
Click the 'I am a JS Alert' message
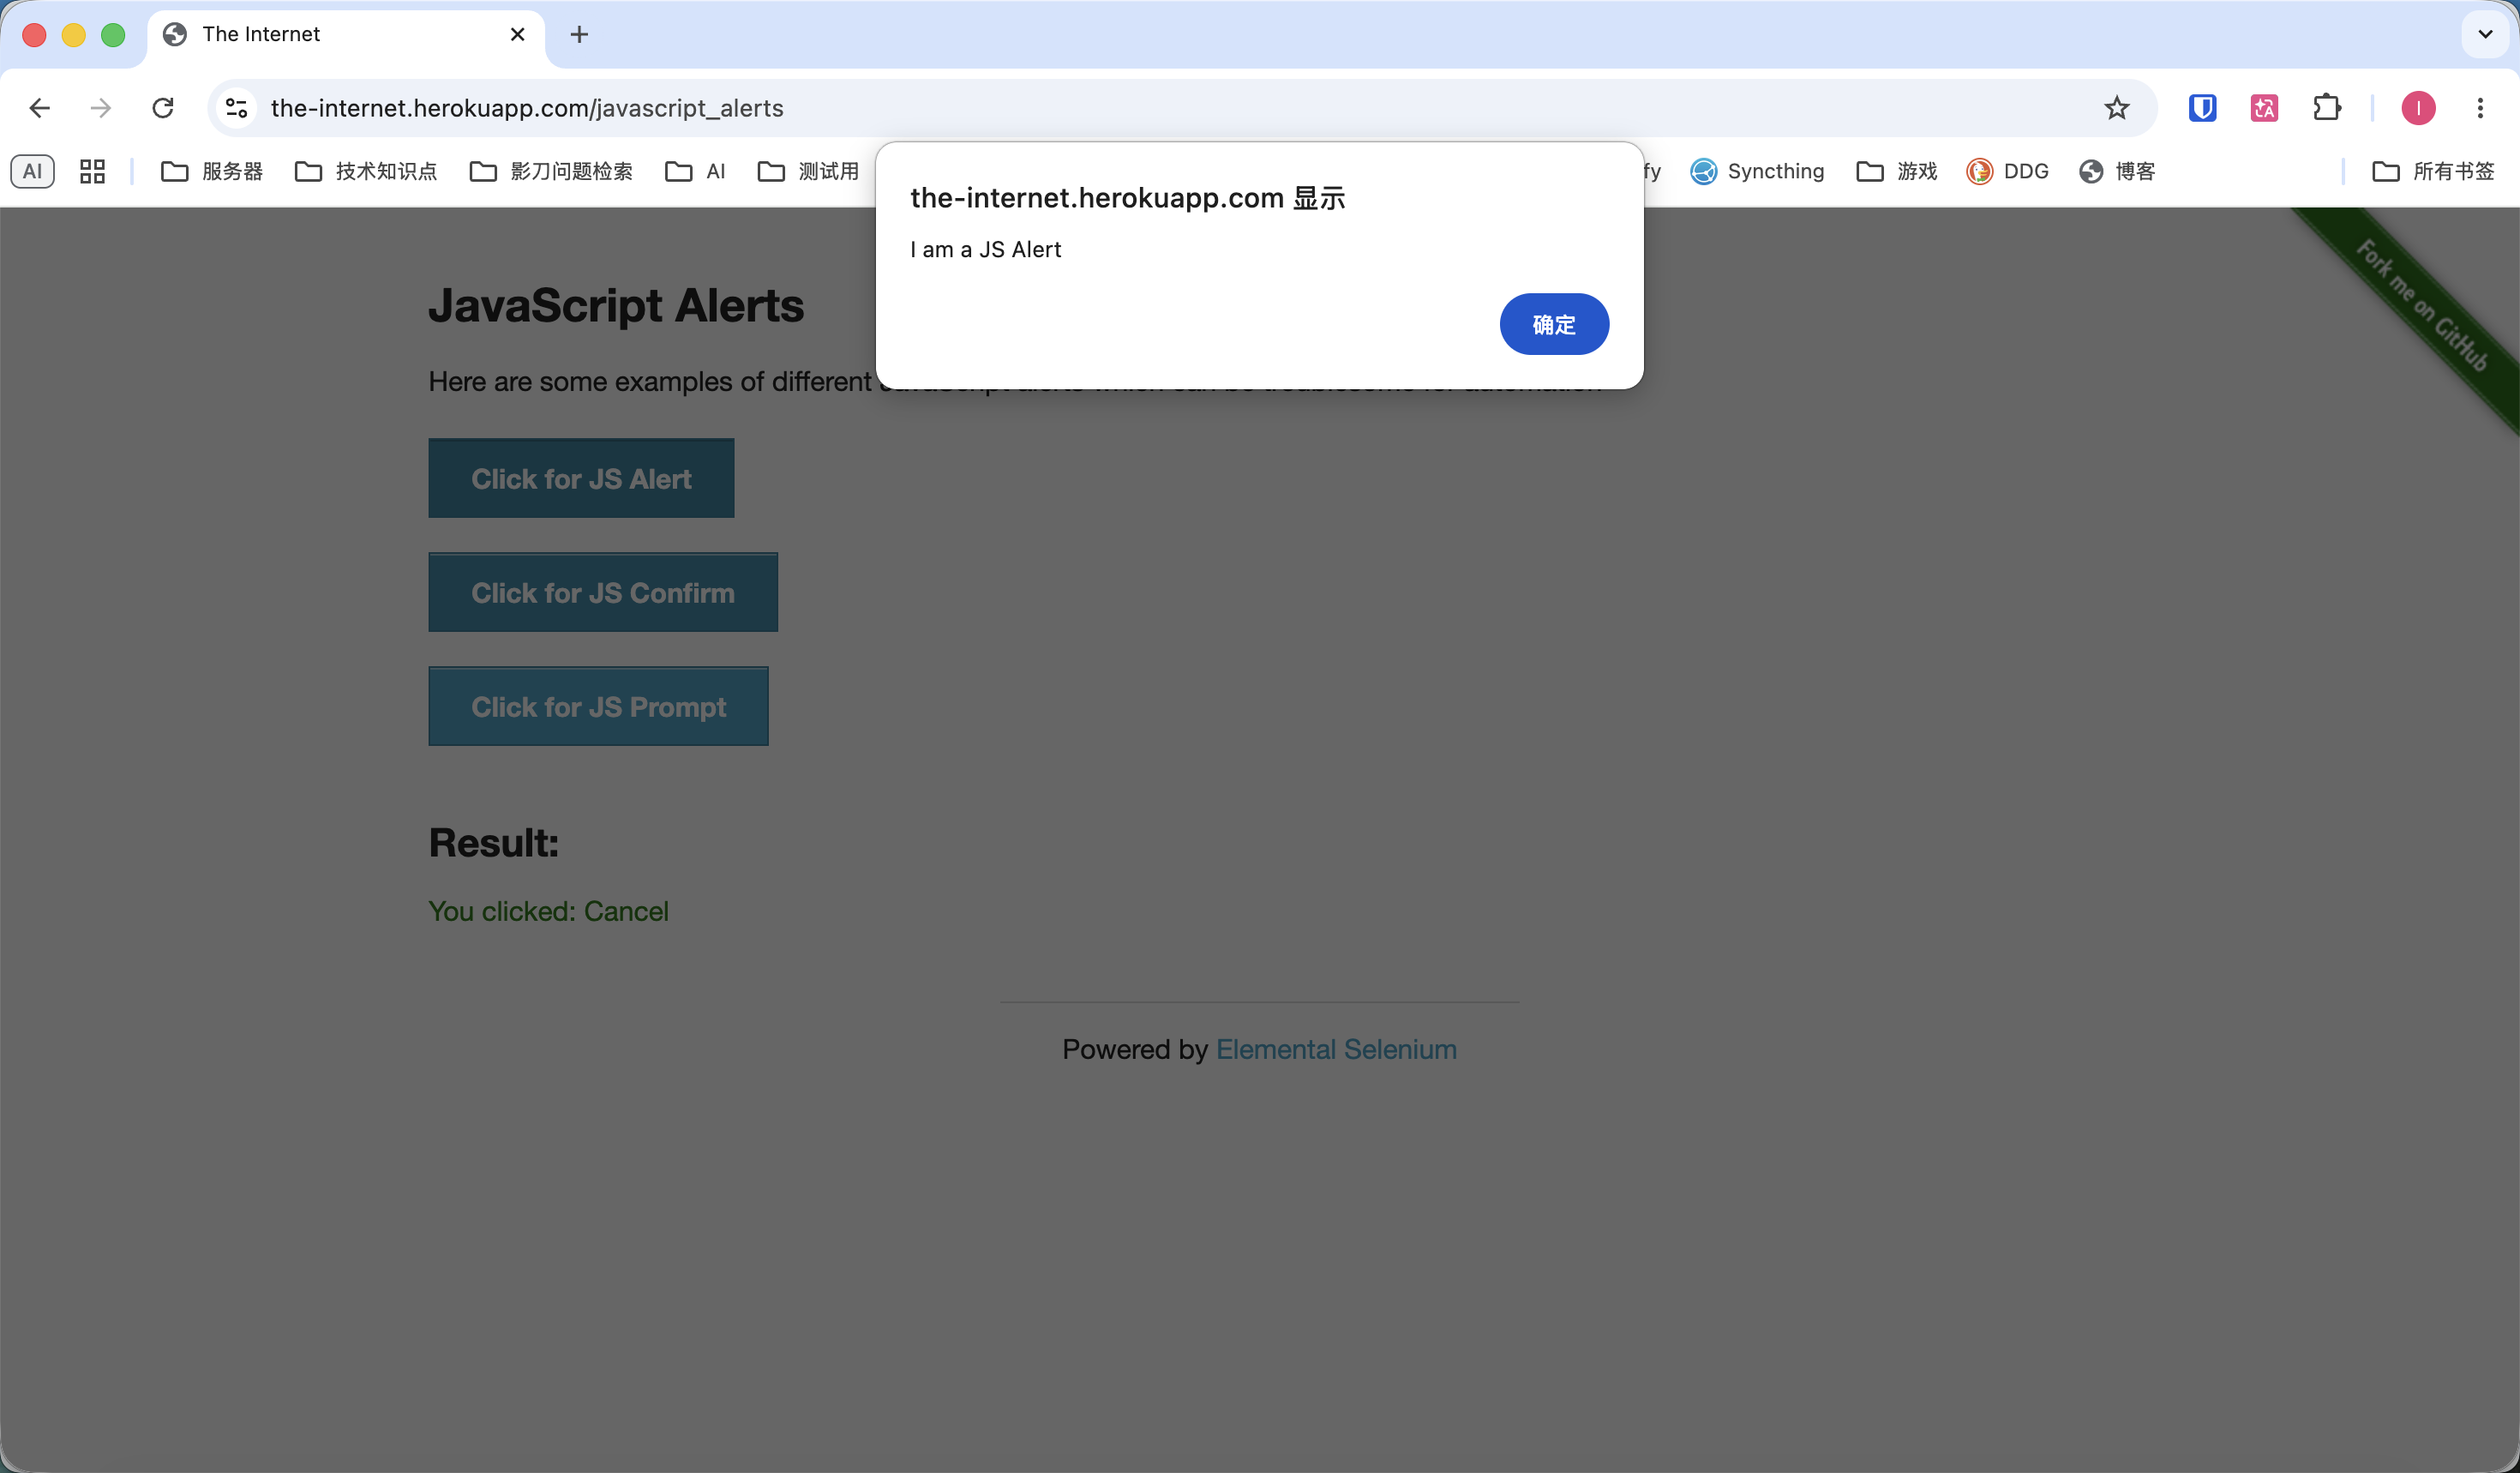985,249
